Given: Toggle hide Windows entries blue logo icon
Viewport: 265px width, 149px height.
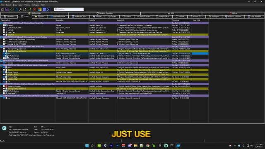Looking at the screenshot, I should [x=44, y=9].
